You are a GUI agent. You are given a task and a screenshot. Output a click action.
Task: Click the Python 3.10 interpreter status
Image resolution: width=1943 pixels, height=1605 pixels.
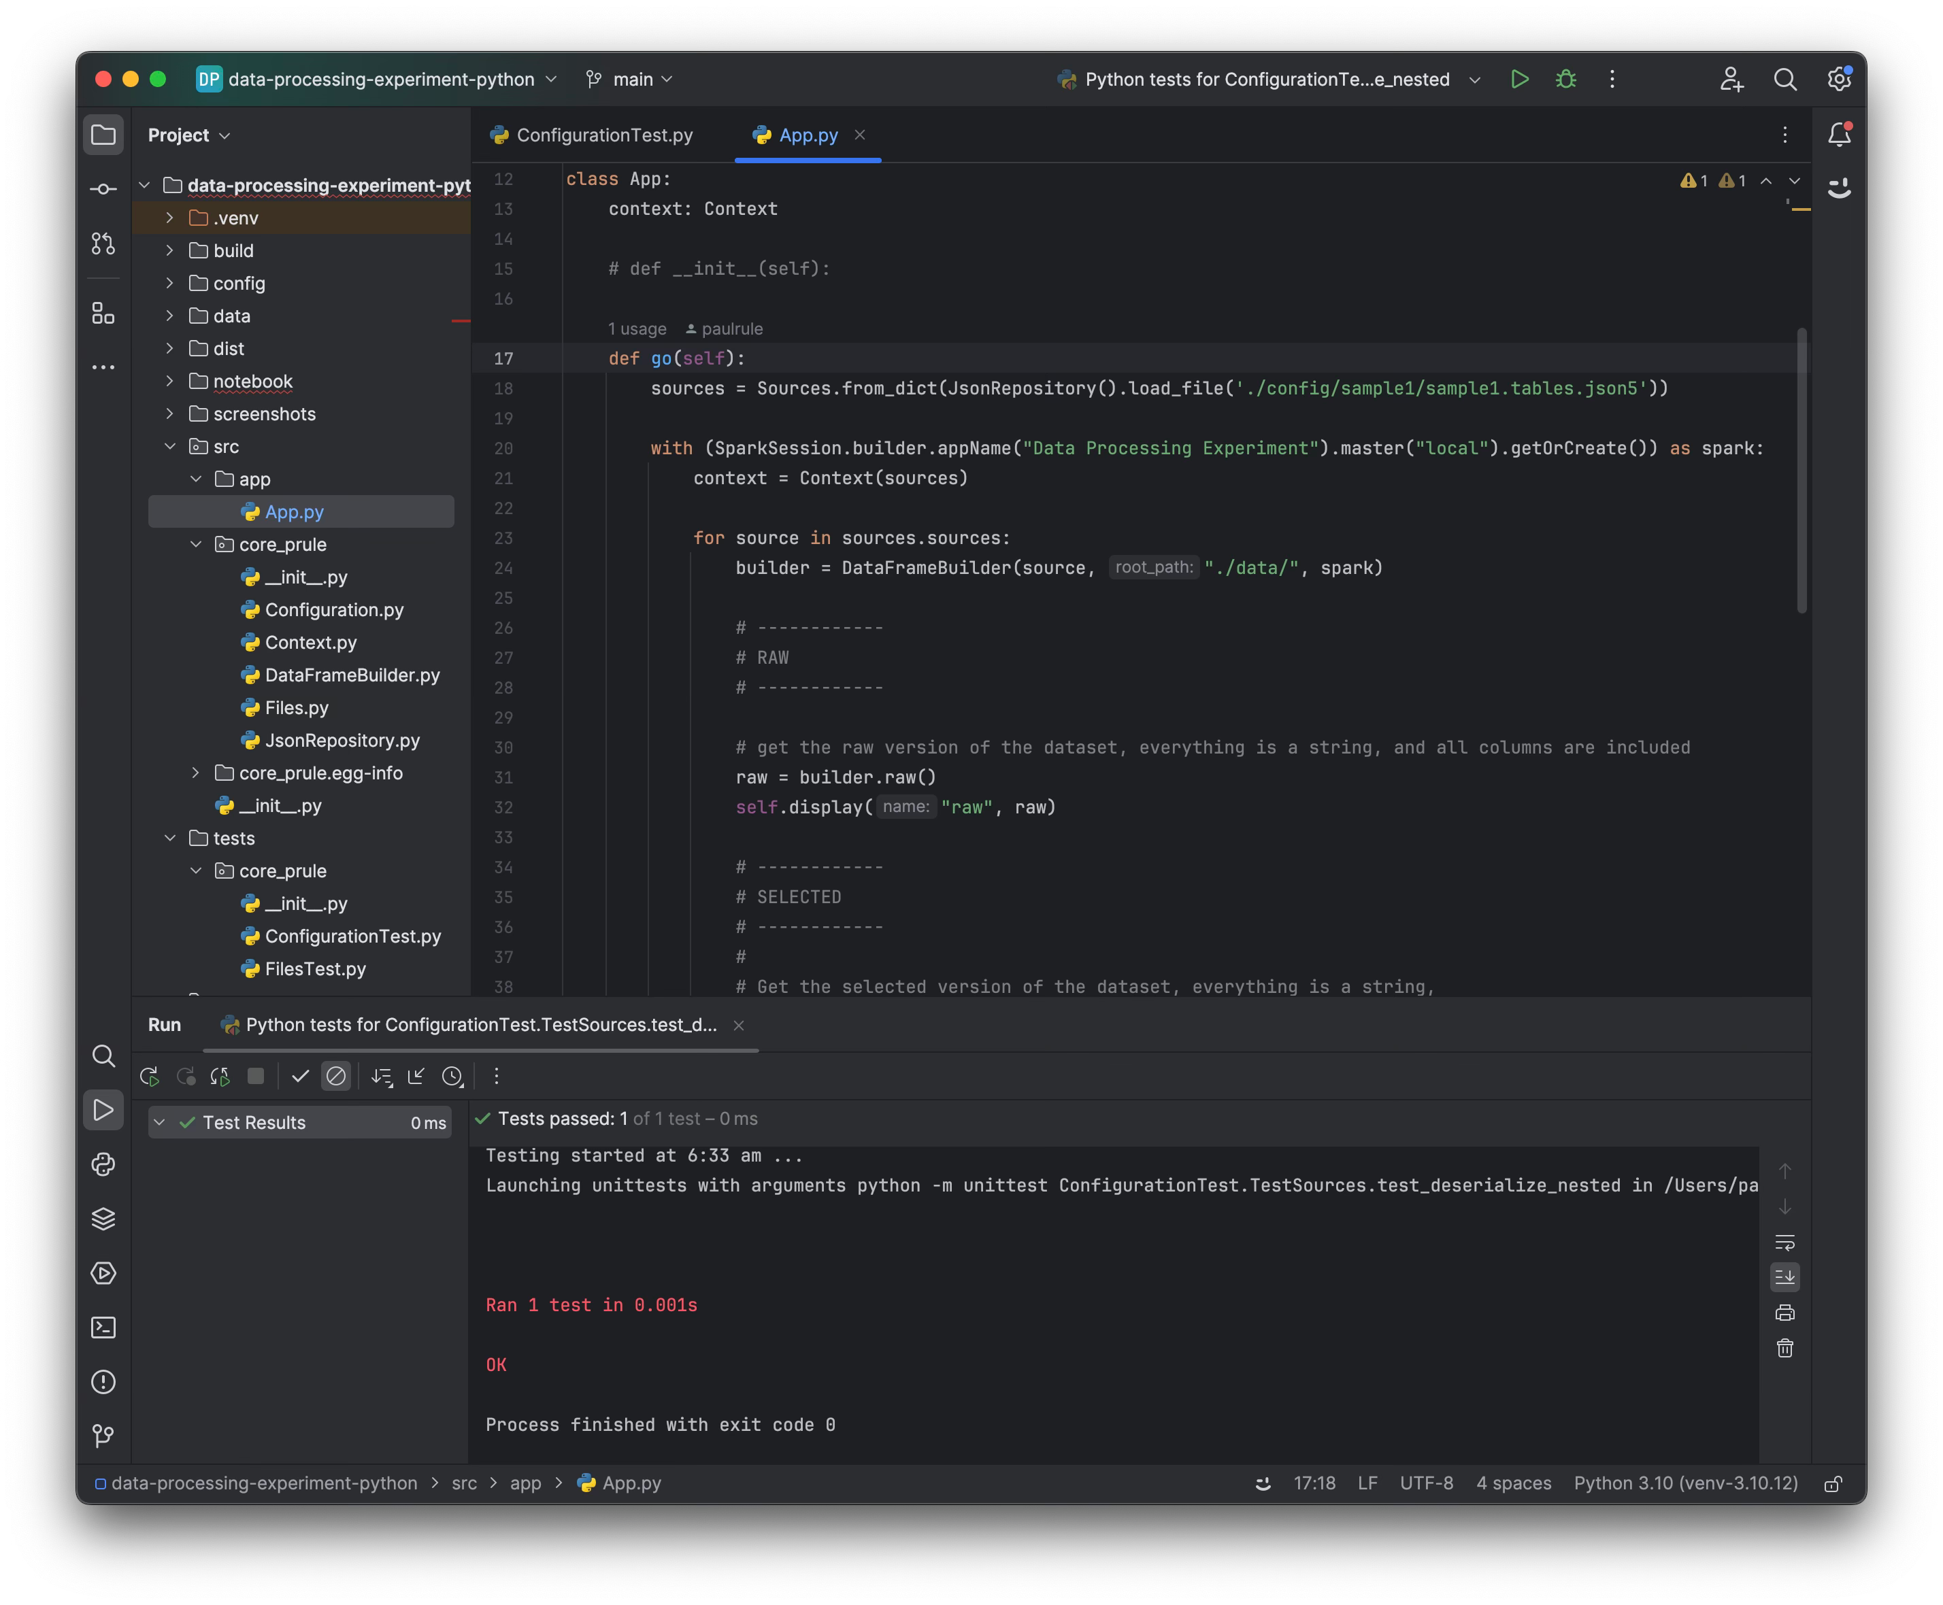point(1685,1483)
